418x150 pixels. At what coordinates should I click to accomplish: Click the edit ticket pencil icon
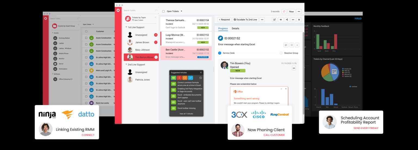pyautogui.click(x=274, y=20)
